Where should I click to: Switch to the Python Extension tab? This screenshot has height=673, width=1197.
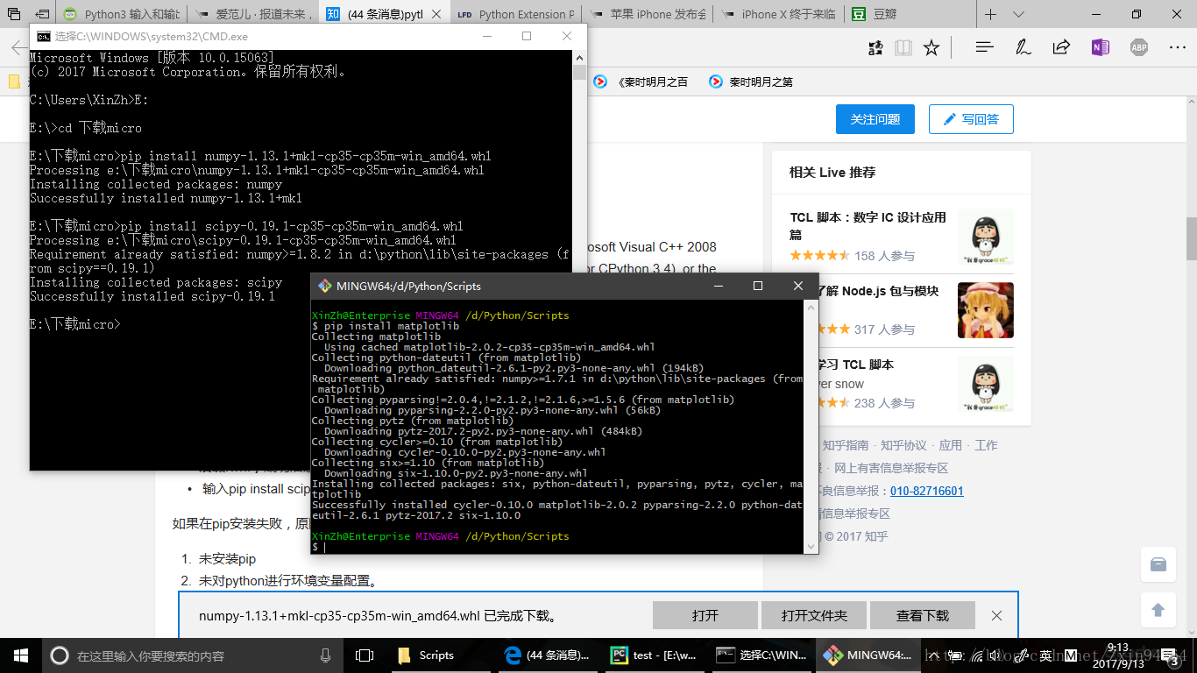(516, 14)
